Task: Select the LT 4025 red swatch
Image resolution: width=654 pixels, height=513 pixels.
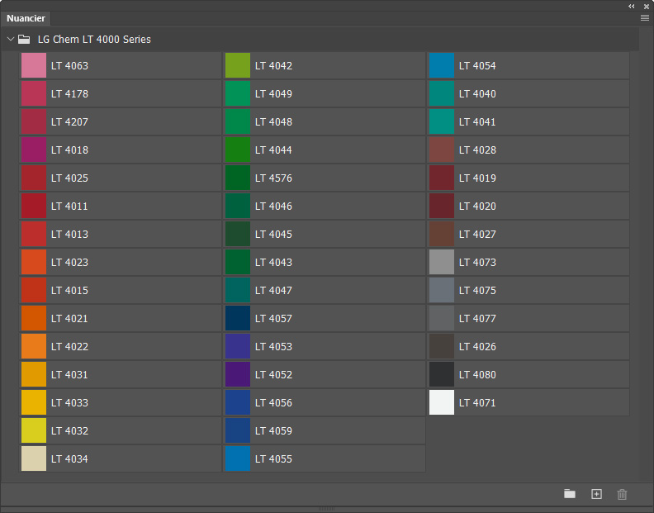Action: click(x=34, y=178)
